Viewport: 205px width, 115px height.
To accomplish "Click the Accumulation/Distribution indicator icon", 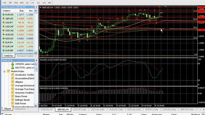I will pyautogui.click(x=12, y=78).
